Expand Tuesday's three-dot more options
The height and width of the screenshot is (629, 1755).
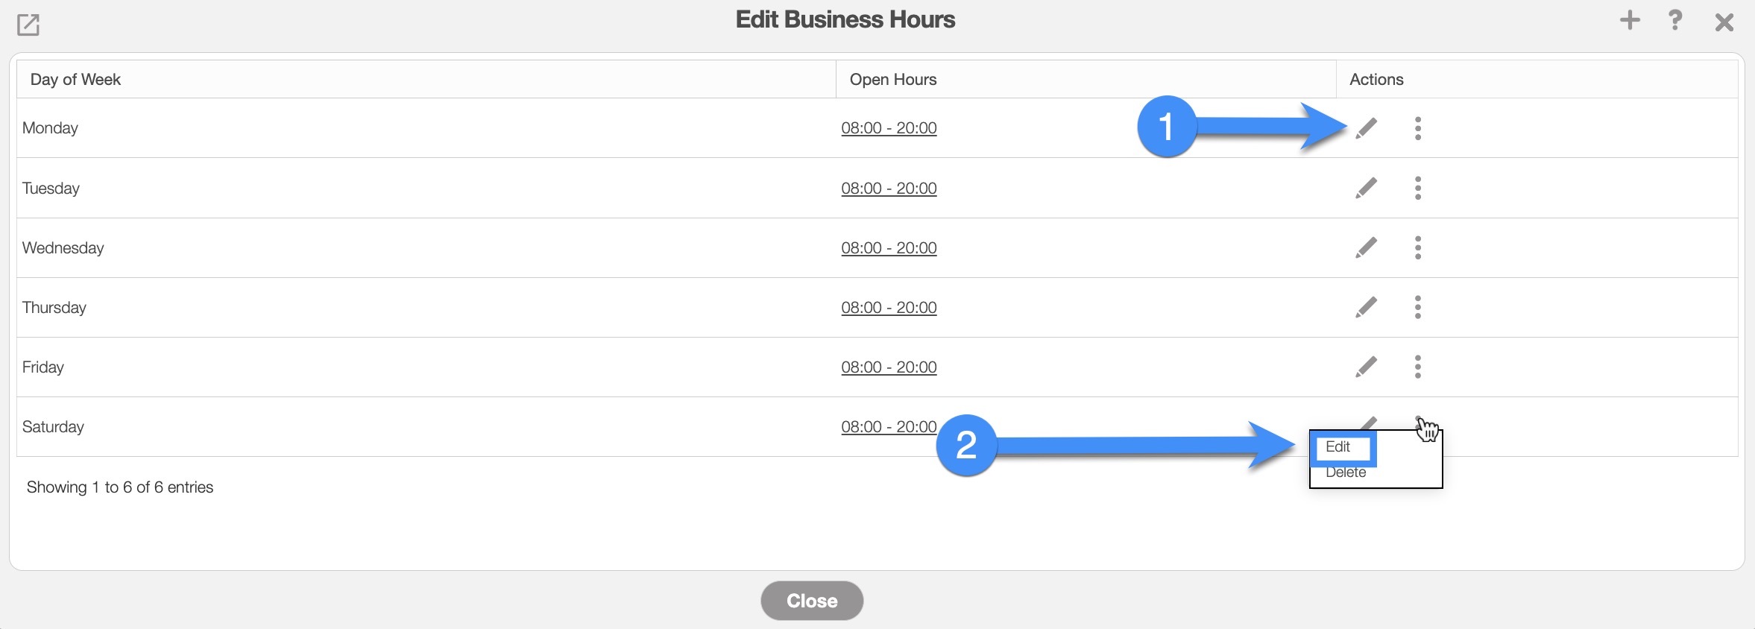pos(1417,188)
